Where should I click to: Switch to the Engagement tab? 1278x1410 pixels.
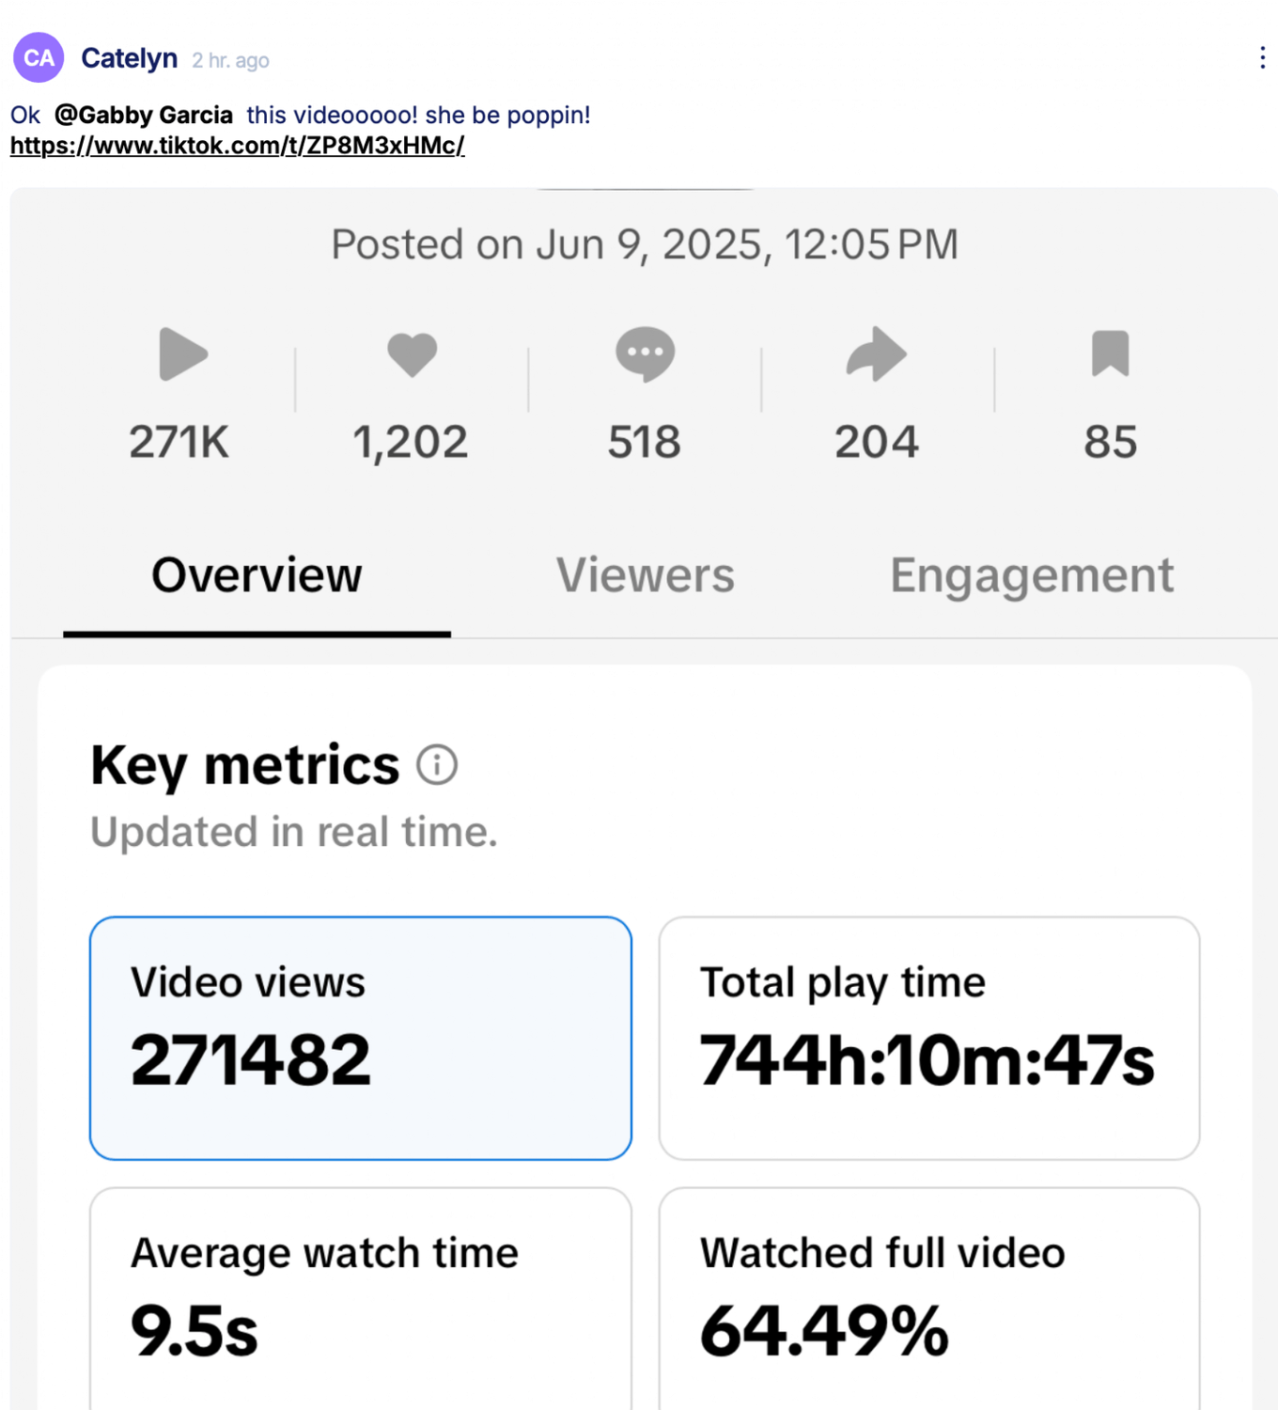(x=1032, y=576)
